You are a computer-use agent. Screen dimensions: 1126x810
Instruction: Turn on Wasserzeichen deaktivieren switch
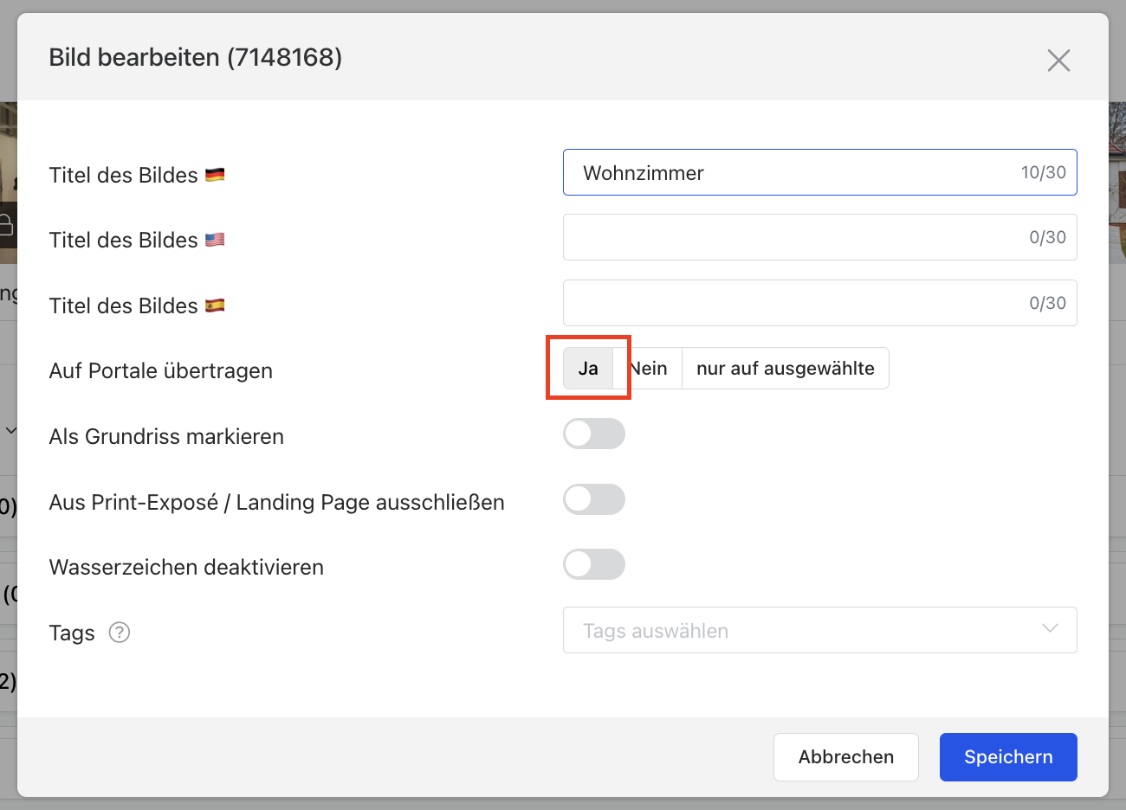pos(594,564)
